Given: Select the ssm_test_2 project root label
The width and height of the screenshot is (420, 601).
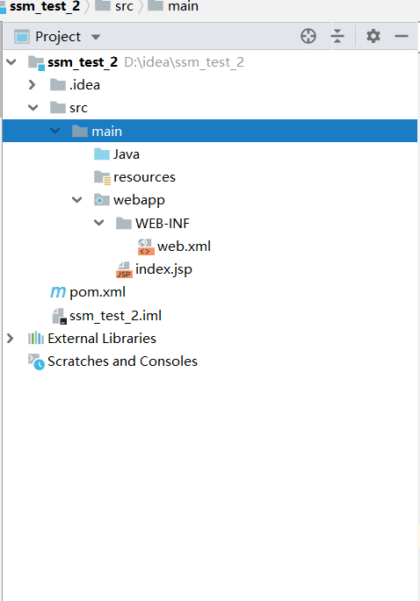Looking at the screenshot, I should click(83, 62).
